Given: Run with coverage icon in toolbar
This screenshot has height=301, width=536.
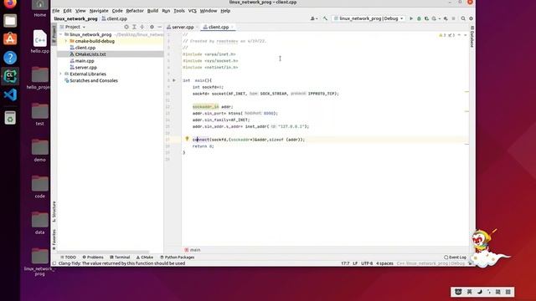Looking at the screenshot, I should point(426,18).
